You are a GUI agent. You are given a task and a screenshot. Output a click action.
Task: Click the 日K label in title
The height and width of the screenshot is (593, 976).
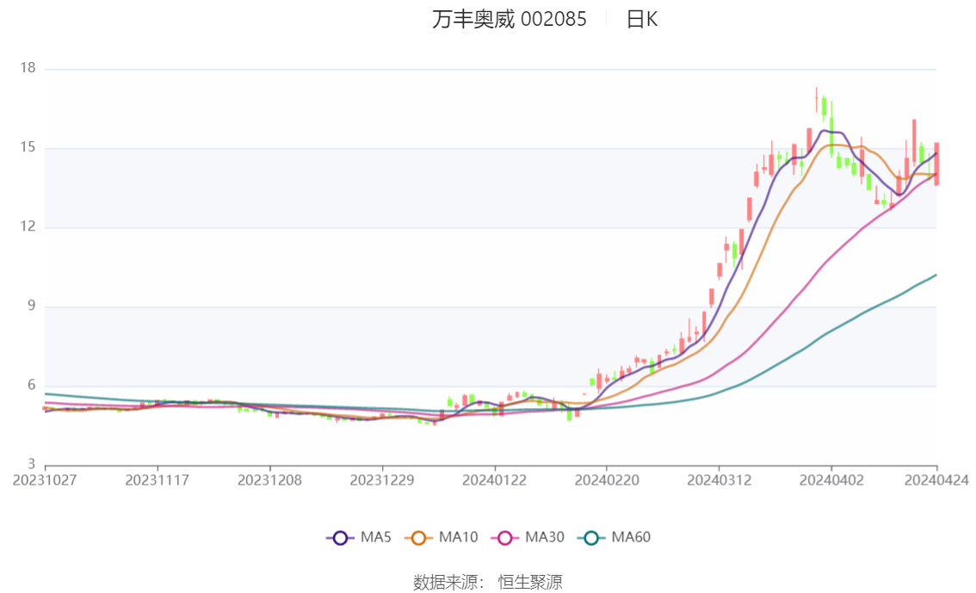pyautogui.click(x=642, y=19)
